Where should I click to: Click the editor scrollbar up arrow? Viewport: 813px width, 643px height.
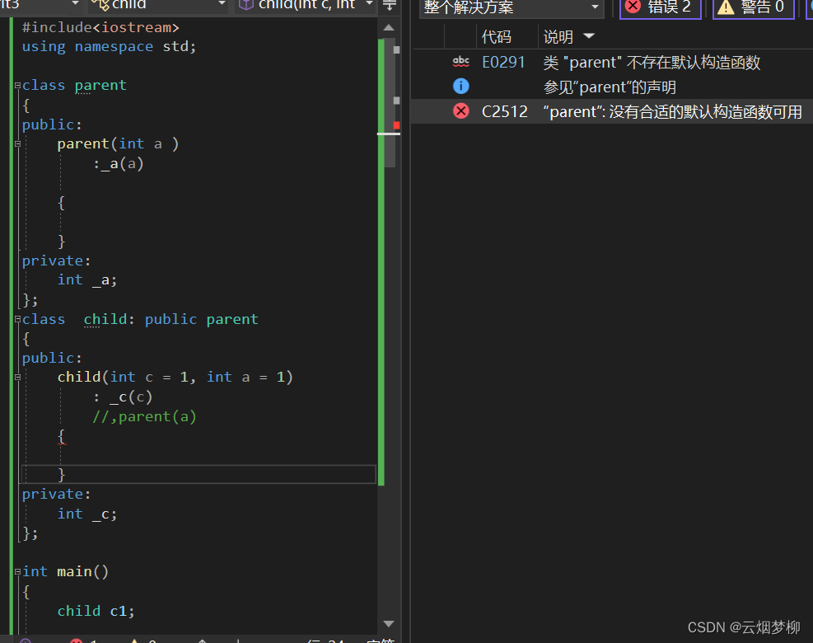389,27
